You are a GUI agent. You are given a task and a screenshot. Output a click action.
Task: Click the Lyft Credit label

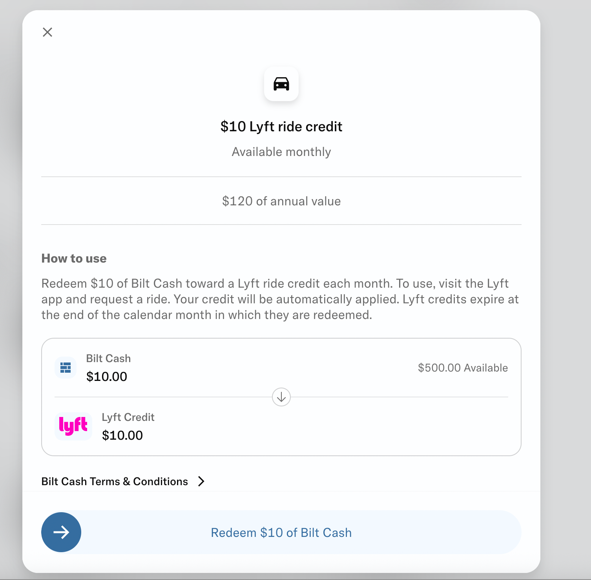pos(128,417)
